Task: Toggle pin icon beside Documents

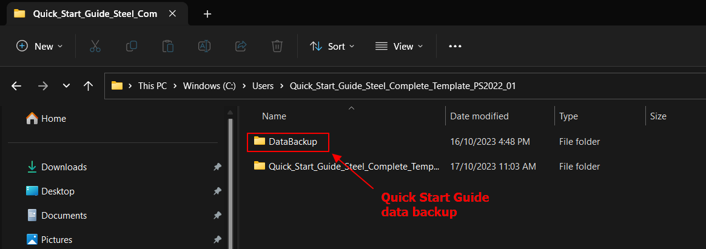Action: pos(217,216)
